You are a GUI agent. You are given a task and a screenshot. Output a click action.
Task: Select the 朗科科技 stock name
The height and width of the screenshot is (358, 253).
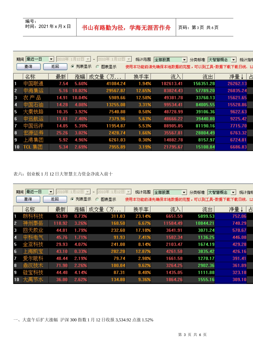pos(33,216)
